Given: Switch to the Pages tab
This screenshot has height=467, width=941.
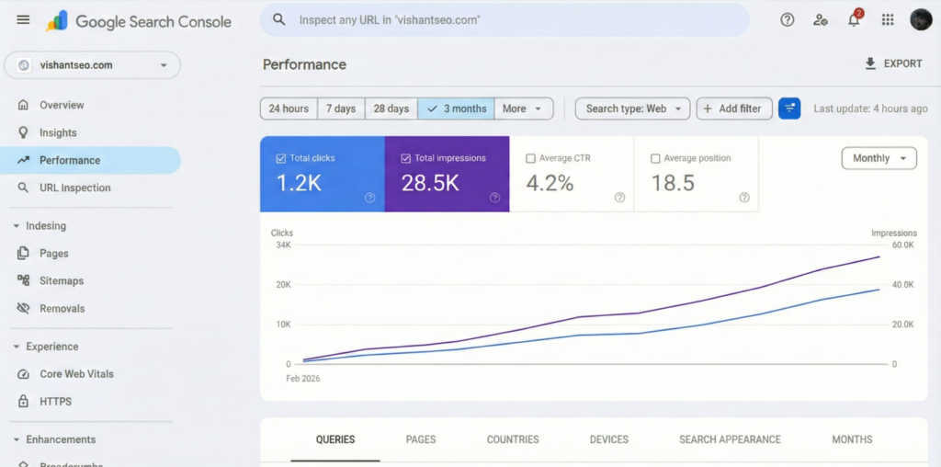Looking at the screenshot, I should [421, 439].
